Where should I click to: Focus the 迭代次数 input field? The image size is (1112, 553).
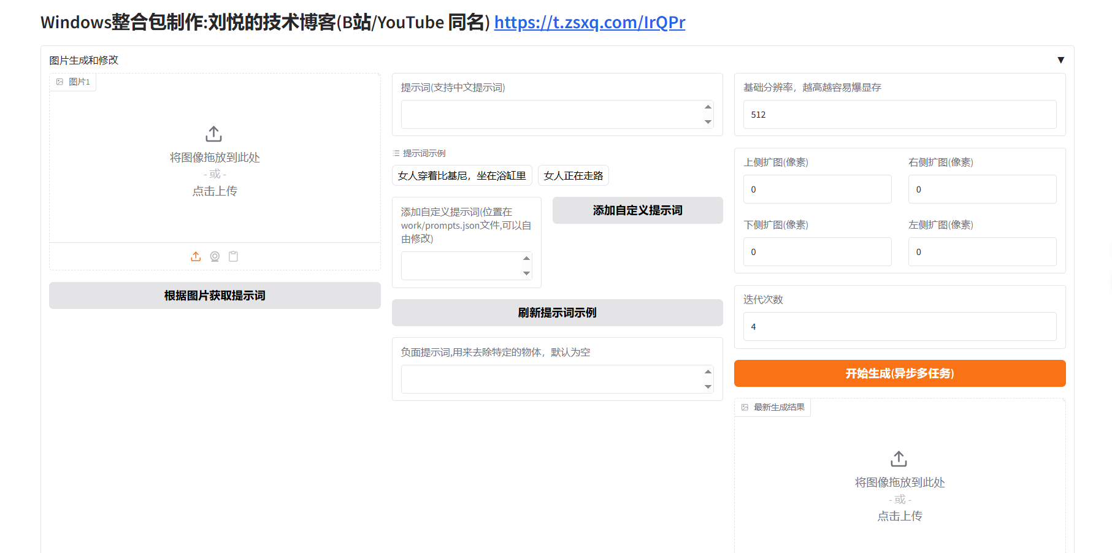(x=899, y=327)
